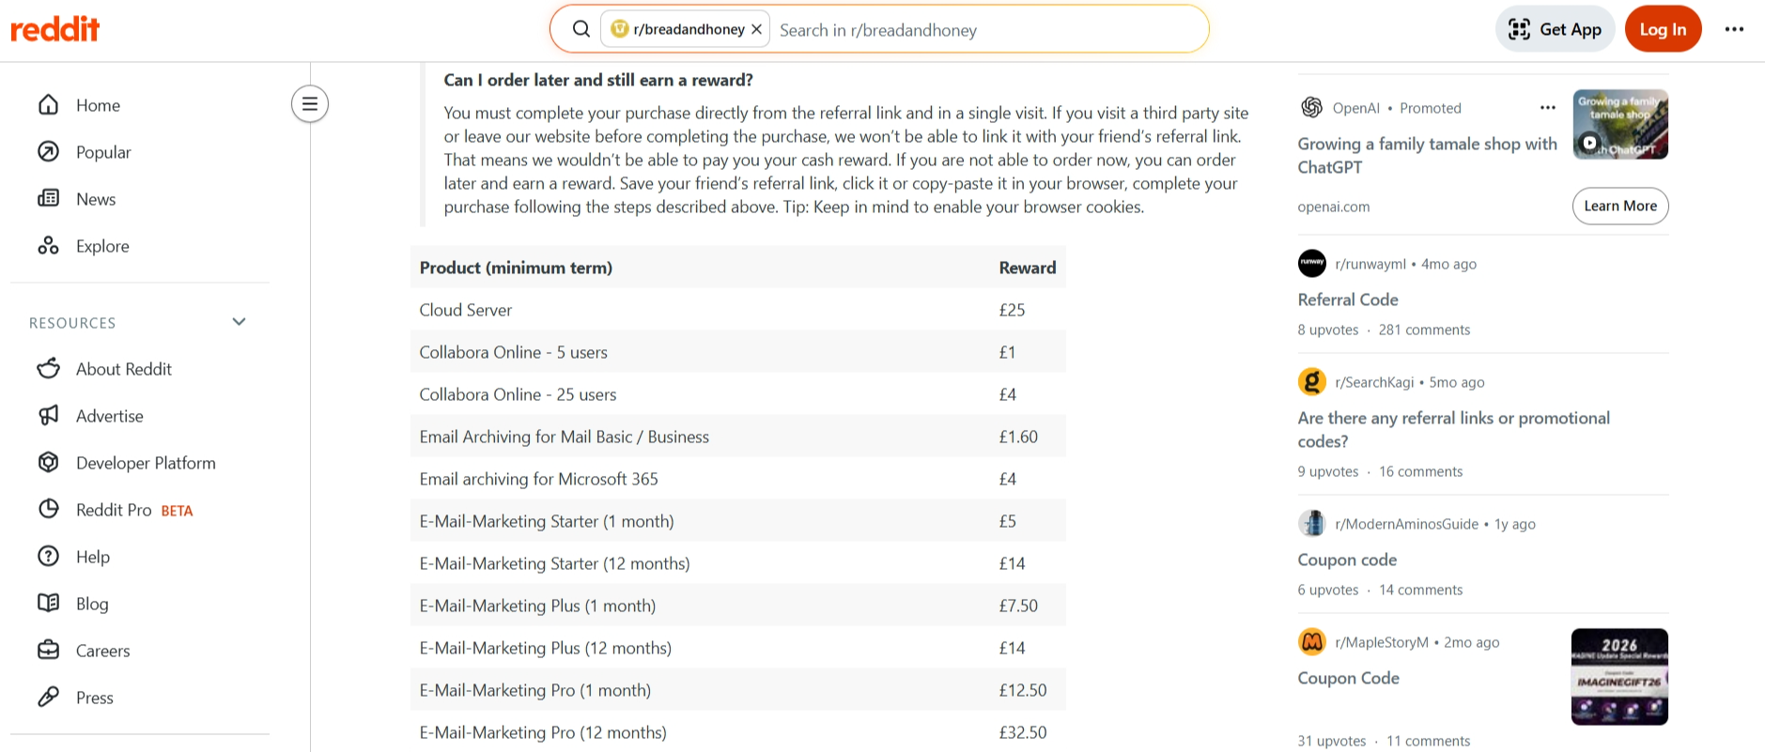Click the Developer Platform shield icon
1765x752 pixels.
[49, 463]
